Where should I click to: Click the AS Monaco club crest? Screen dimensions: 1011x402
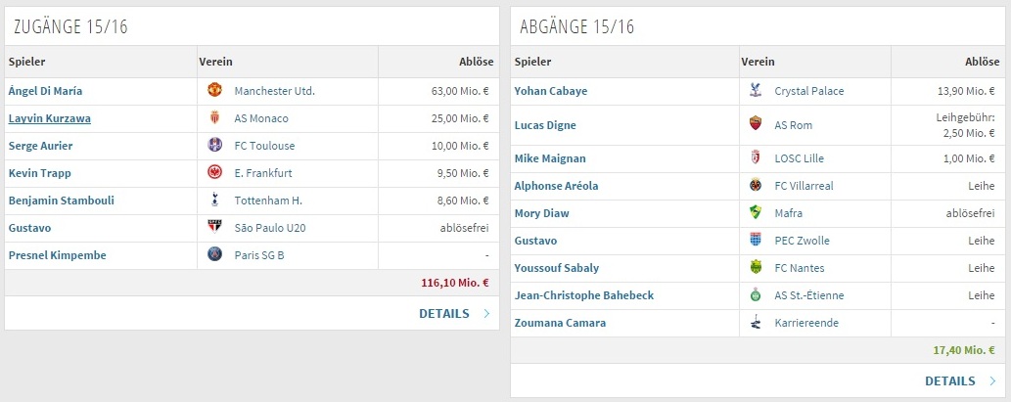pyautogui.click(x=214, y=118)
